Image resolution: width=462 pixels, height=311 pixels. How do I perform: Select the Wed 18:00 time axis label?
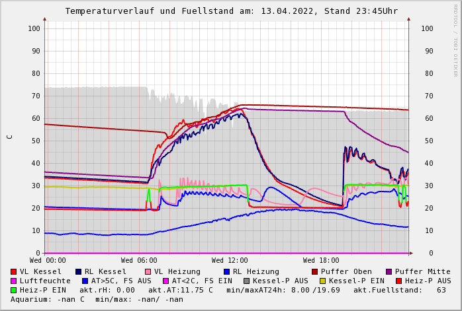coord(321,261)
